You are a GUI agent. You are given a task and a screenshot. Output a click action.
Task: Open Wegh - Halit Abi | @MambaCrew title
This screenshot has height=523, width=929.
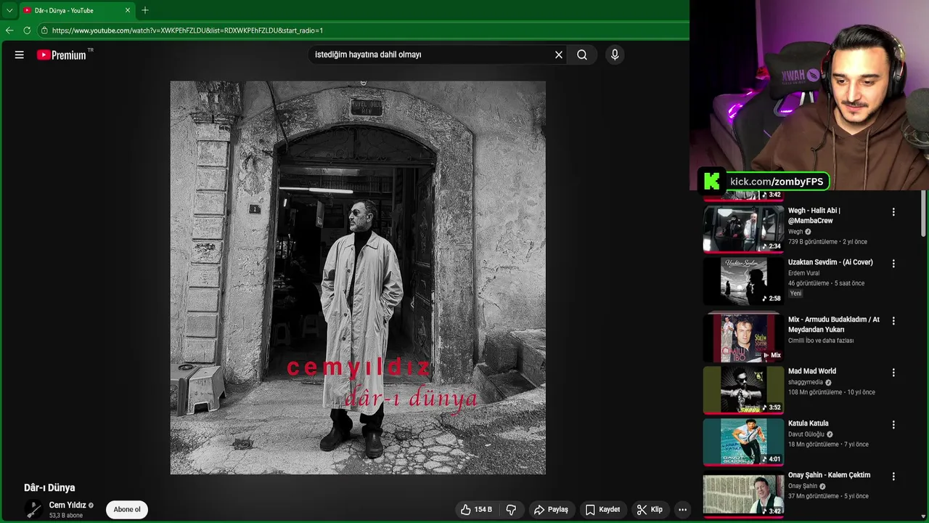814,216
